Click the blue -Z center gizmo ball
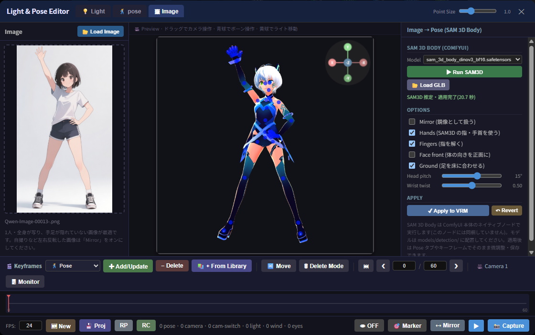This screenshot has height=335, width=535. click(348, 63)
